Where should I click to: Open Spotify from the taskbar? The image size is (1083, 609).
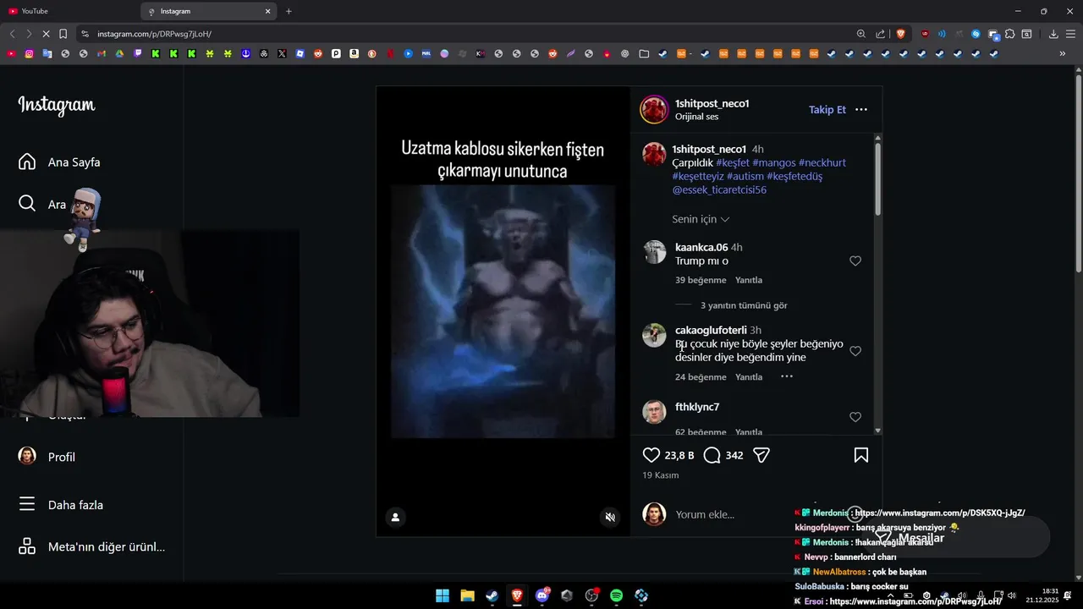617,595
